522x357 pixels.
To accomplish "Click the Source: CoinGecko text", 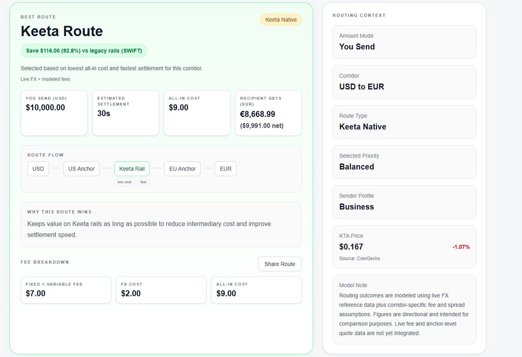I will 360,258.
